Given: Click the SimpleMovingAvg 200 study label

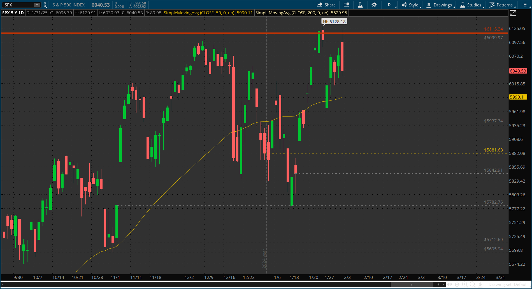Looking at the screenshot, I should click(292, 13).
